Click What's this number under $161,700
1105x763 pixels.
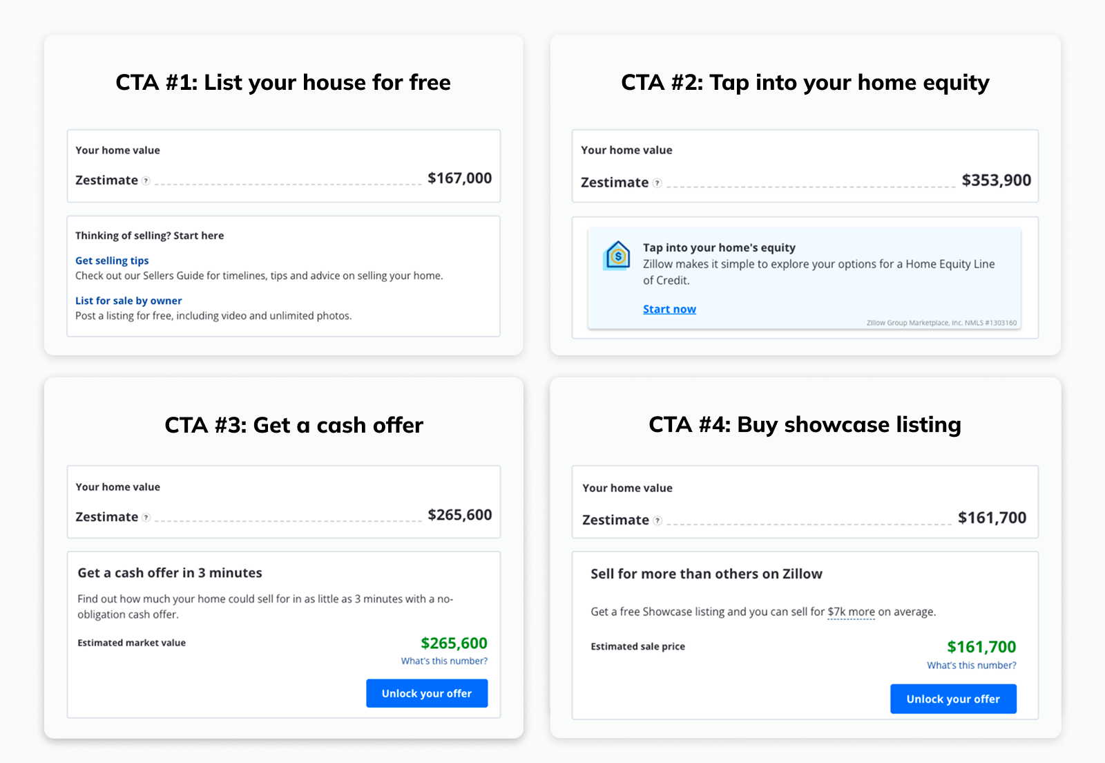coord(972,665)
